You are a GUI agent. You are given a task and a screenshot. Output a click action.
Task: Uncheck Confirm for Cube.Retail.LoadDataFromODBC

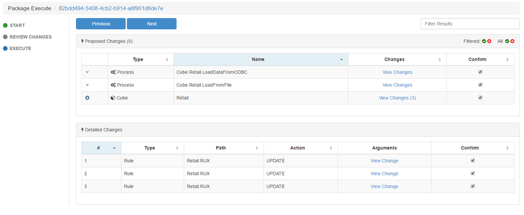click(x=481, y=72)
